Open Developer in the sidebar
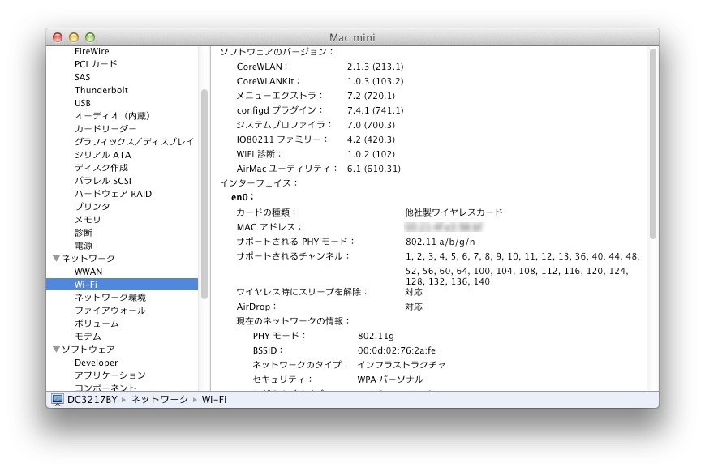 coord(97,363)
